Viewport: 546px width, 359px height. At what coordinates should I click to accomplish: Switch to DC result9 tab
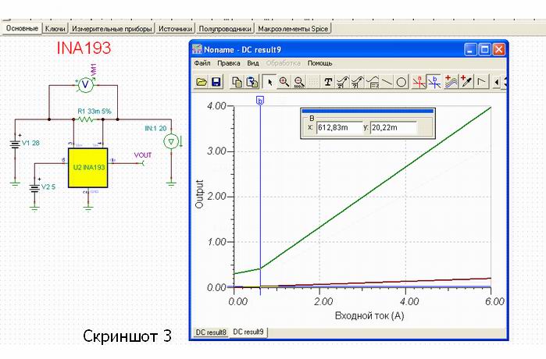click(x=248, y=332)
